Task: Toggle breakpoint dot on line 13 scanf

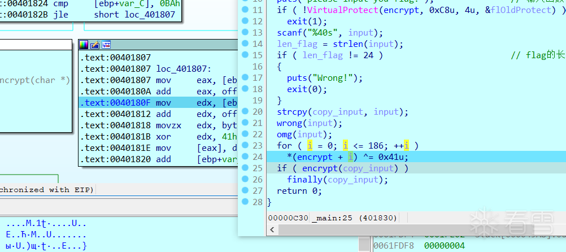Action: point(246,32)
